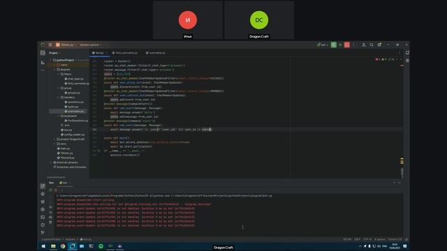Collapse the handlers folder
The width and height of the screenshot is (447, 251).
[x=59, y=98]
